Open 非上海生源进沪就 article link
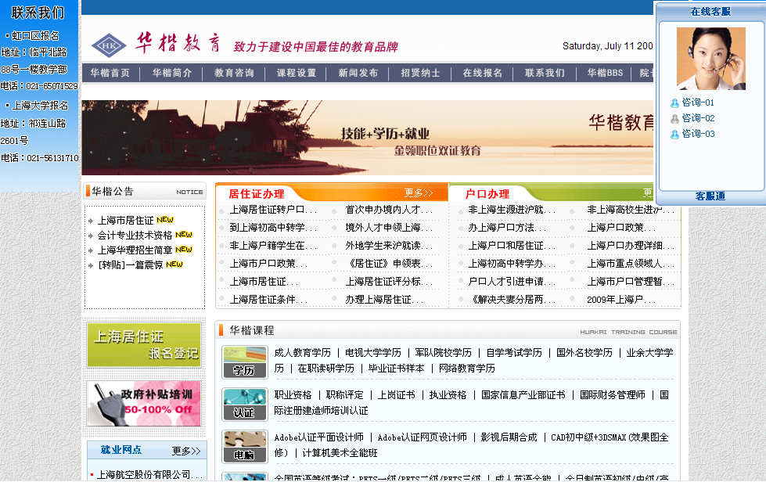This screenshot has height=482, width=766. pyautogui.click(x=512, y=210)
